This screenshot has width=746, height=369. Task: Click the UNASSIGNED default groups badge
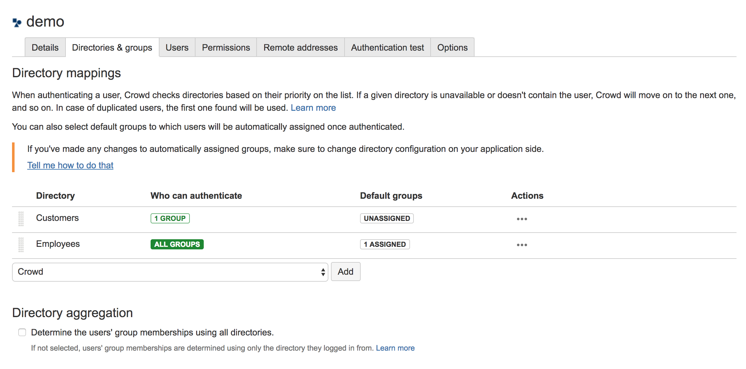click(x=387, y=218)
